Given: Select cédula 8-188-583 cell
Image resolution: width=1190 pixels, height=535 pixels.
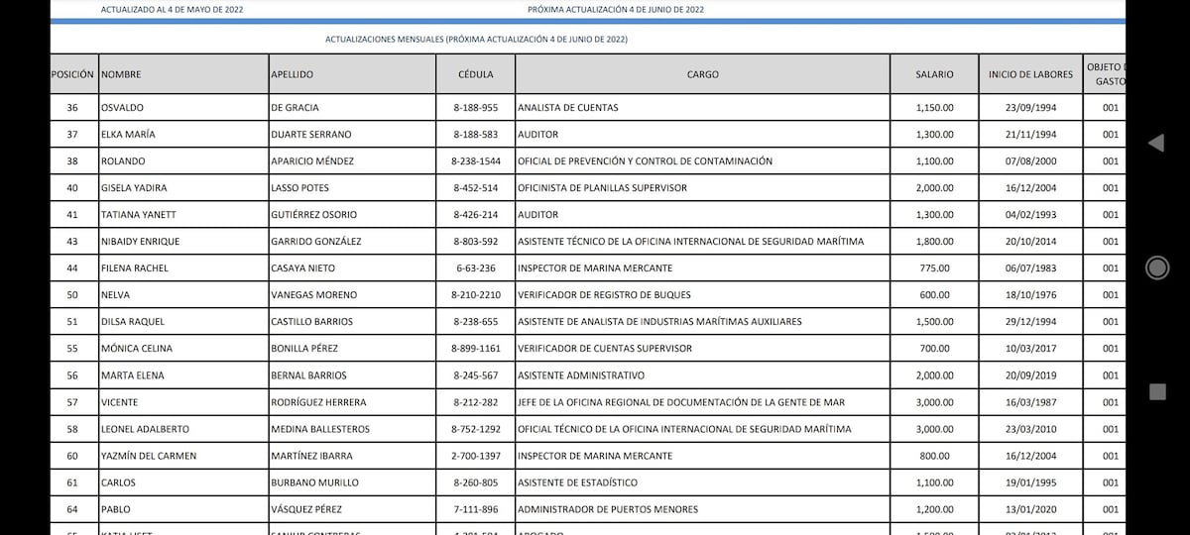Looking at the screenshot, I should coord(475,135).
